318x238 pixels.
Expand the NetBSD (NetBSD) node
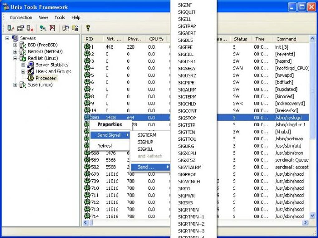click(x=15, y=52)
